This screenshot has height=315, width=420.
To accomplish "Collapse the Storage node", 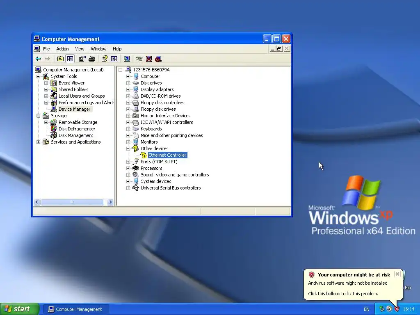I will tap(39, 116).
